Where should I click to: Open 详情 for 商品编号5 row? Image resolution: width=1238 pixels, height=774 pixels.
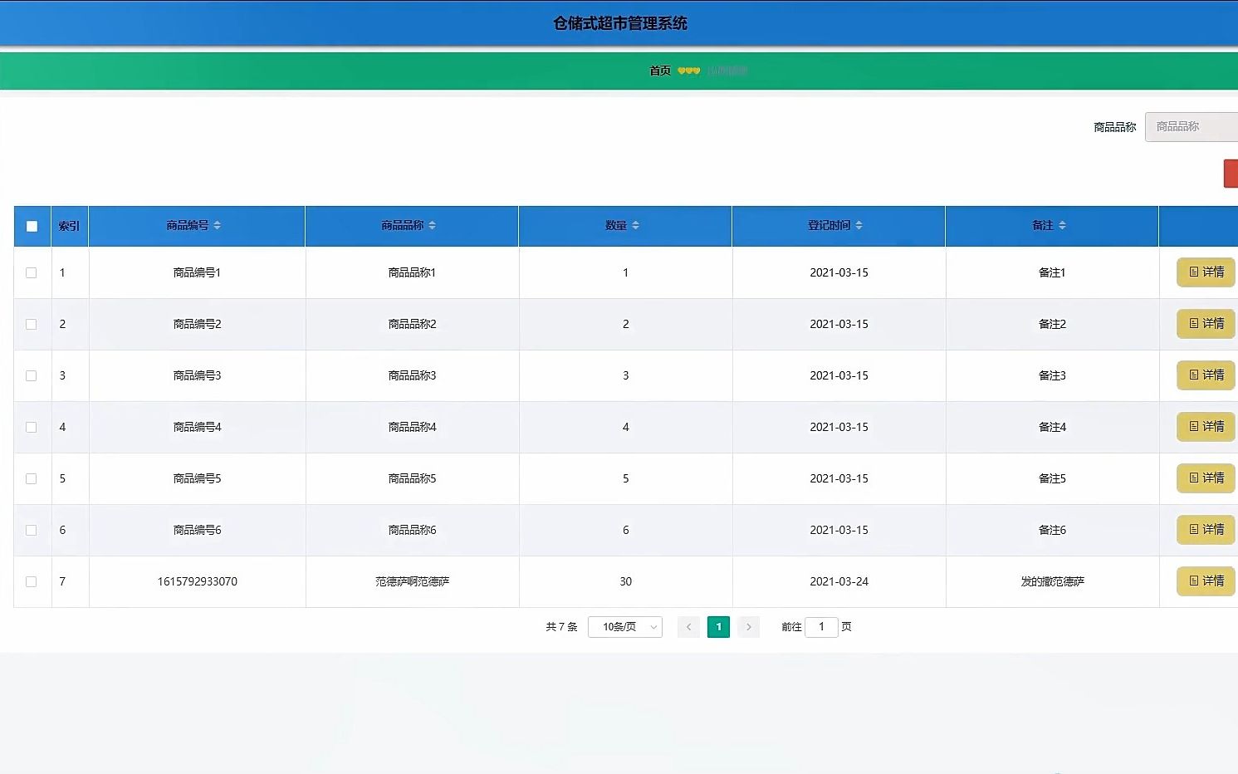(x=1205, y=478)
